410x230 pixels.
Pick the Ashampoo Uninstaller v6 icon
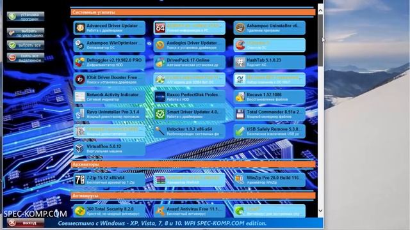[x=240, y=27]
